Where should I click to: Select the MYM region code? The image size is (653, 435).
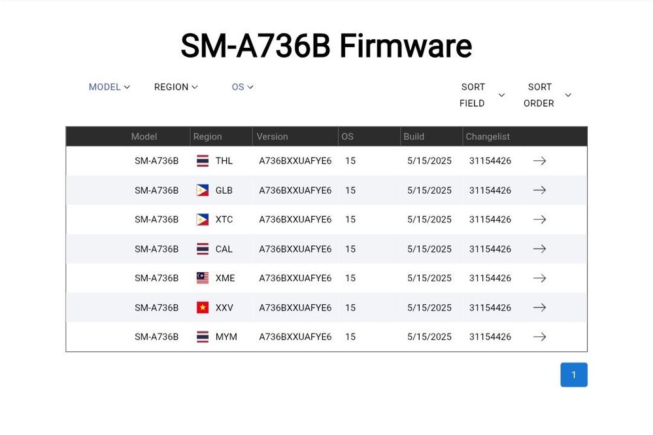[226, 337]
